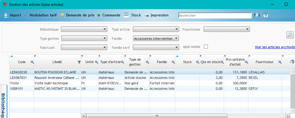
Task: Click Article stocke management type cell
Action: [137, 78]
